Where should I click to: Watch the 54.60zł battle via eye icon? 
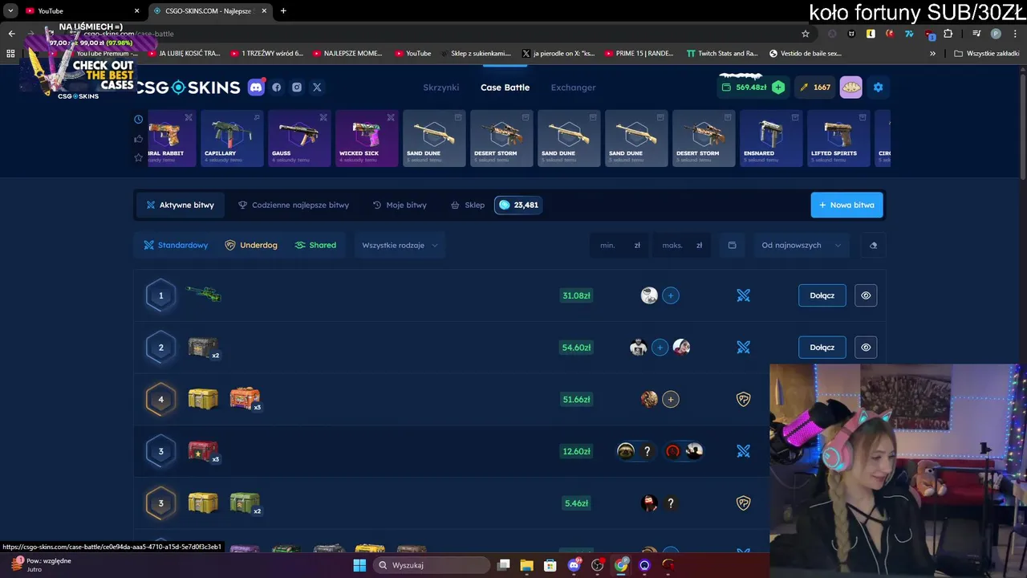[866, 348]
